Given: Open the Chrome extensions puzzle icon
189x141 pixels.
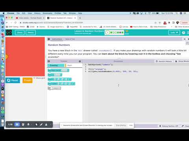Looking at the screenshot, I should 169,23.
